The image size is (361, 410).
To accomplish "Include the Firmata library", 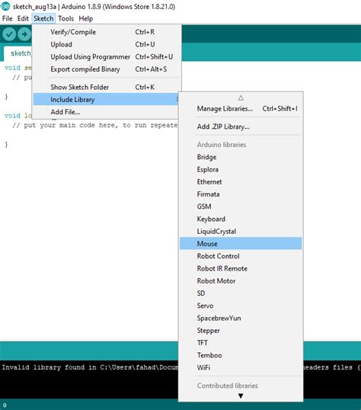I will (x=241, y=194).
